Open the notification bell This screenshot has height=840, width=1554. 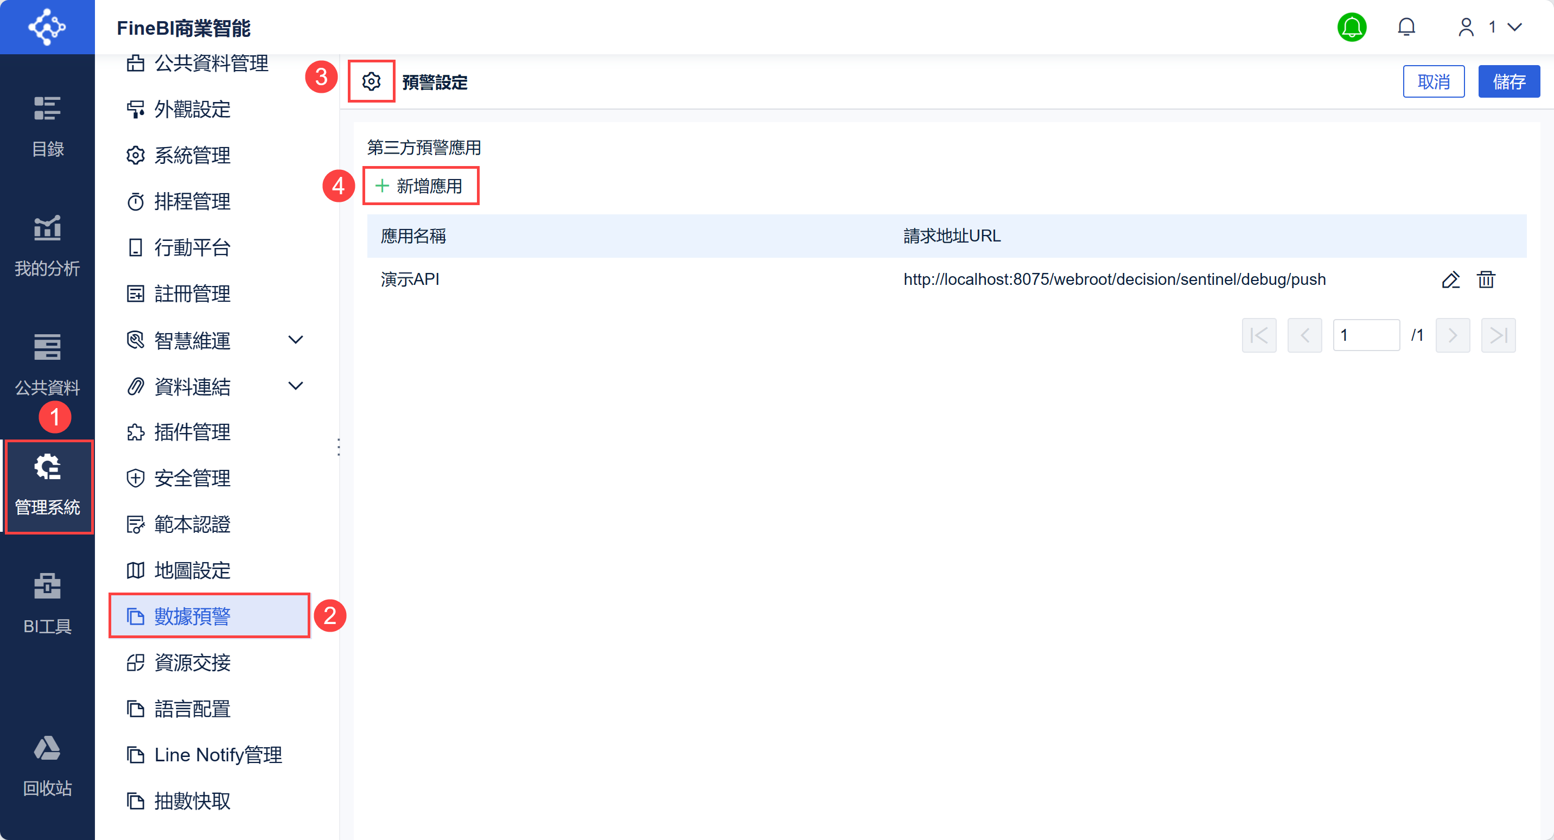pyautogui.click(x=1407, y=27)
